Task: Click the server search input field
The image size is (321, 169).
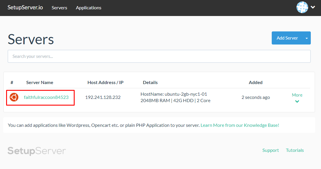Action: tap(159, 56)
